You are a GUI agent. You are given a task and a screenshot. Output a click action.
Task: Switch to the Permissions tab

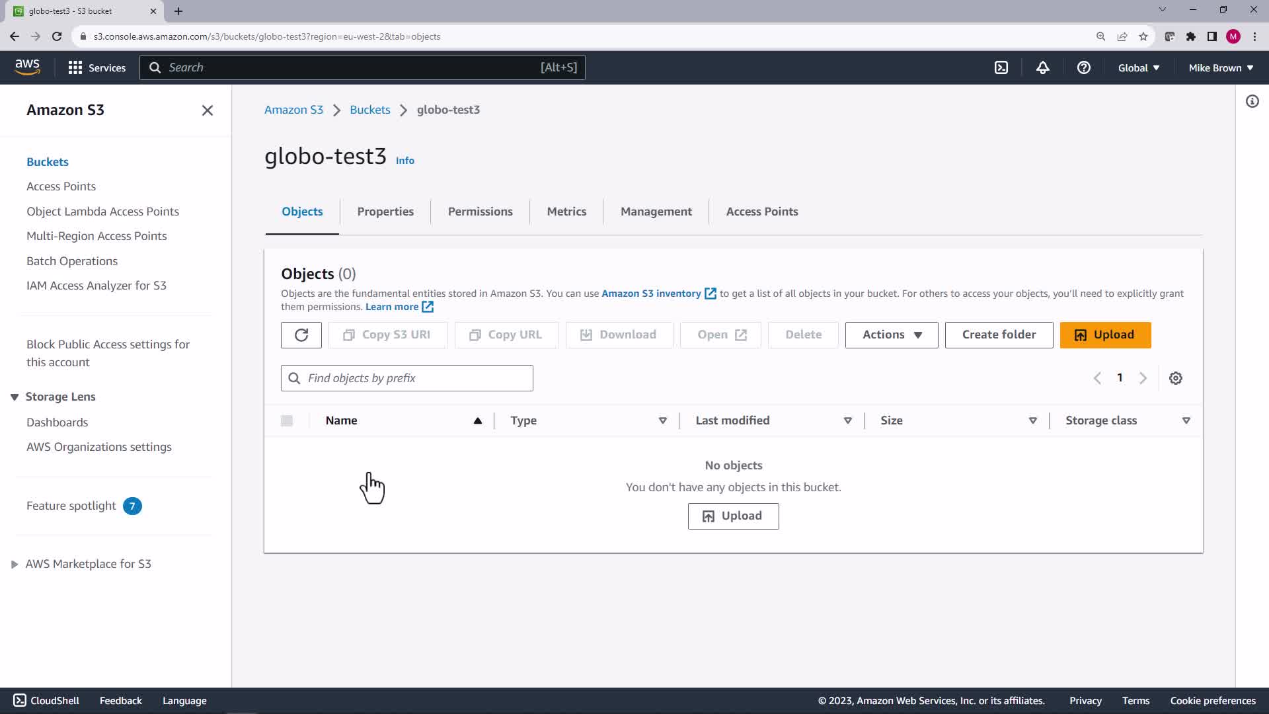480,212
